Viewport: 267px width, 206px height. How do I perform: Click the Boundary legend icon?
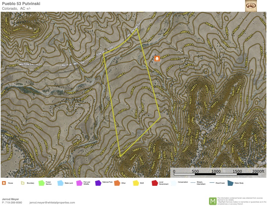coord(23,183)
